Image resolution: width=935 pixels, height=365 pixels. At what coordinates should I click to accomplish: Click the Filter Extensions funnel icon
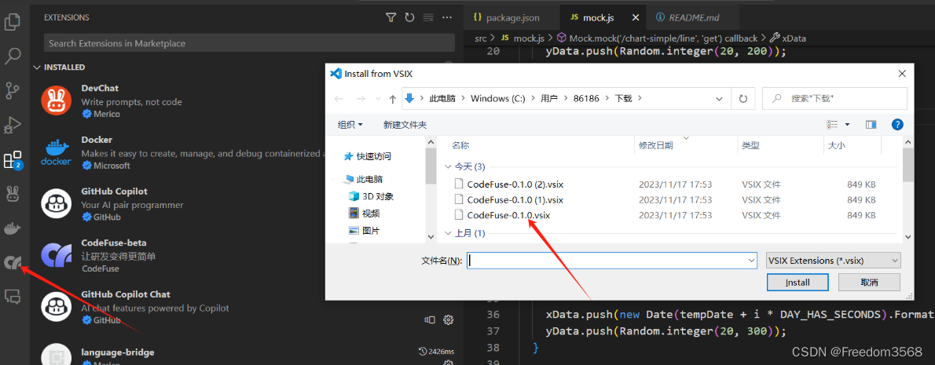[x=390, y=18]
